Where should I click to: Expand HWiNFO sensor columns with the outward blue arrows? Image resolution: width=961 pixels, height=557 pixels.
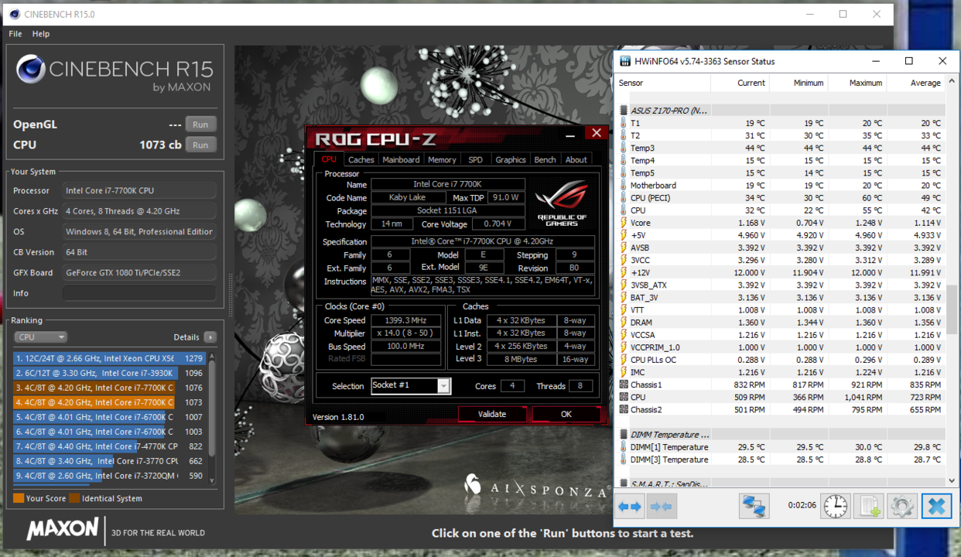pyautogui.click(x=629, y=507)
